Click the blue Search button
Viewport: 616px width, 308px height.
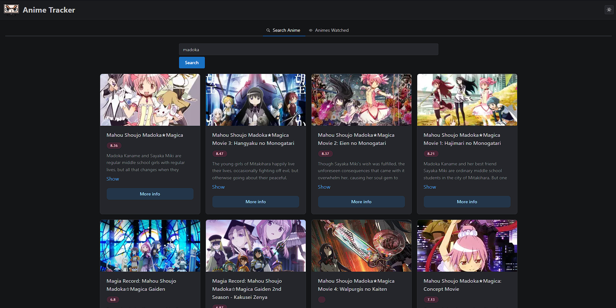tap(192, 63)
